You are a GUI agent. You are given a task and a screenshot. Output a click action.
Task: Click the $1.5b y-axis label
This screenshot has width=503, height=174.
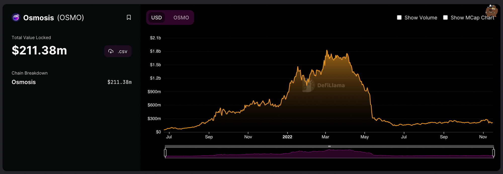click(155, 65)
